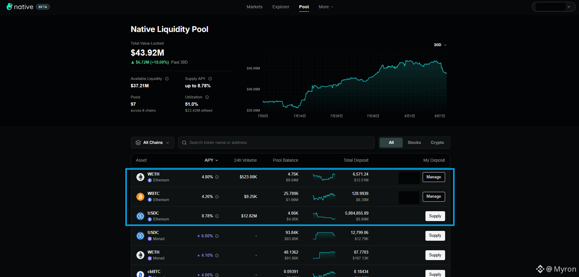Open the 30D chart range dropdown

pyautogui.click(x=440, y=45)
